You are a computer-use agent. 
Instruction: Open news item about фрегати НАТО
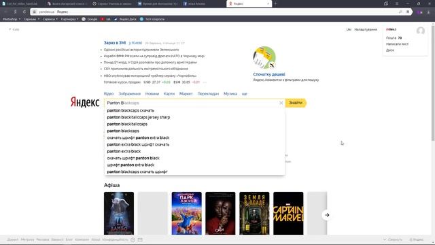coord(154,56)
